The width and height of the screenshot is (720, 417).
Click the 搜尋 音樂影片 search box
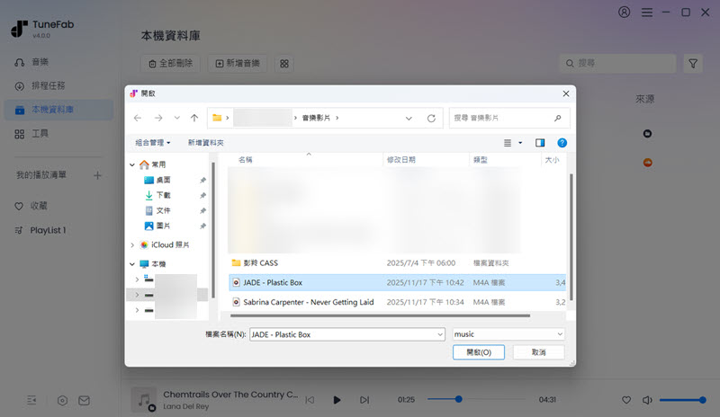click(x=509, y=118)
